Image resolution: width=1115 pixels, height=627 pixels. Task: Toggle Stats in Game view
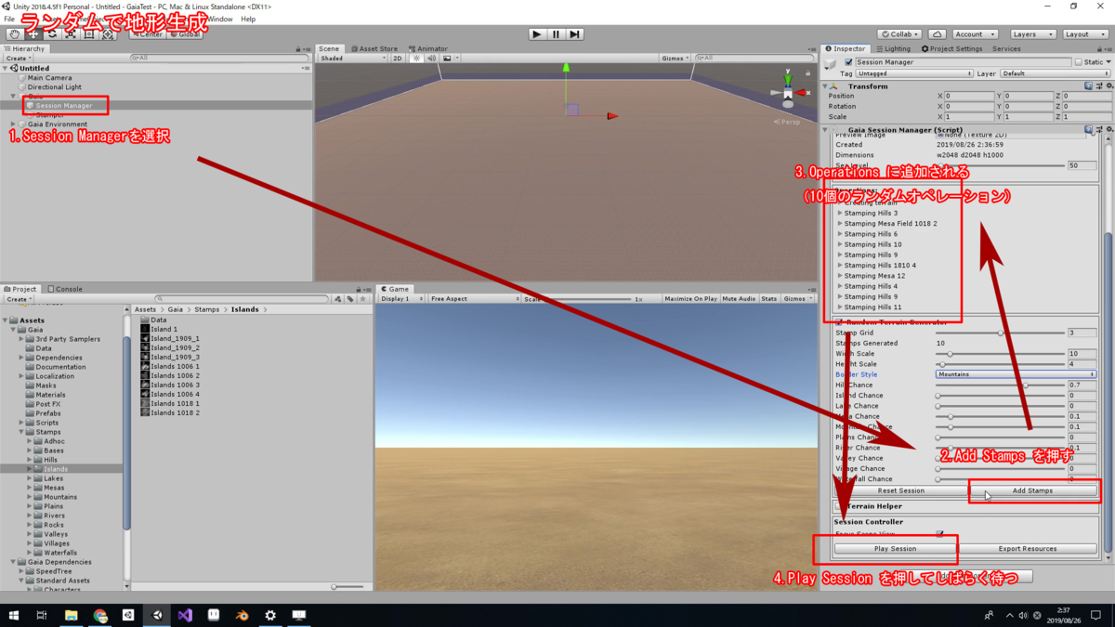[x=769, y=299]
